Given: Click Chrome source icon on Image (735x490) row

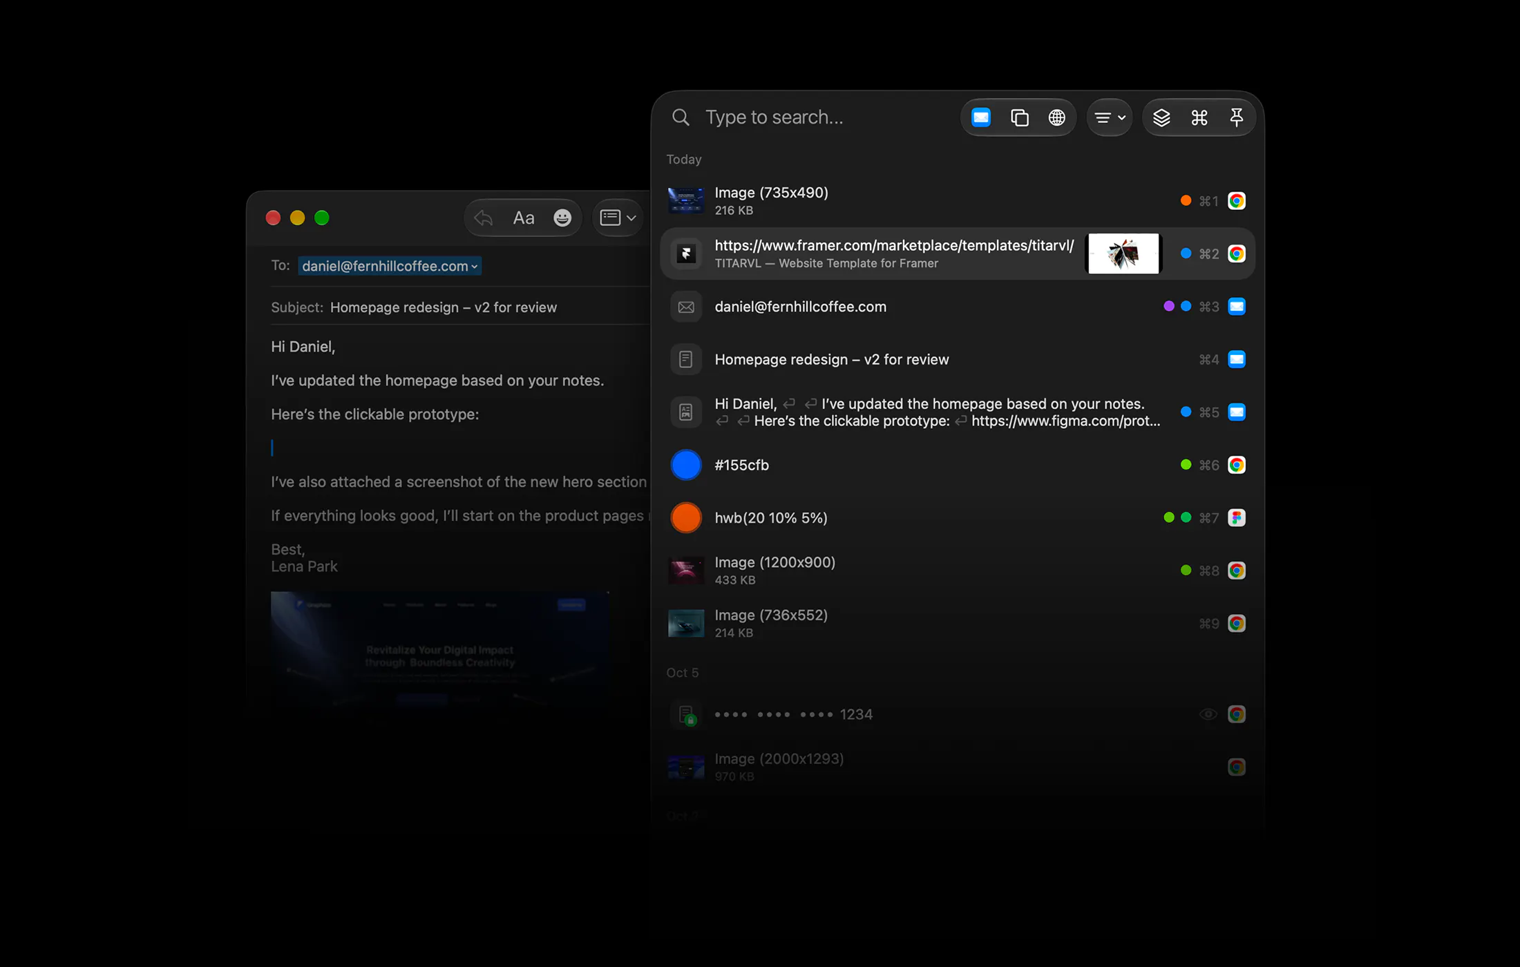Looking at the screenshot, I should [x=1237, y=201].
